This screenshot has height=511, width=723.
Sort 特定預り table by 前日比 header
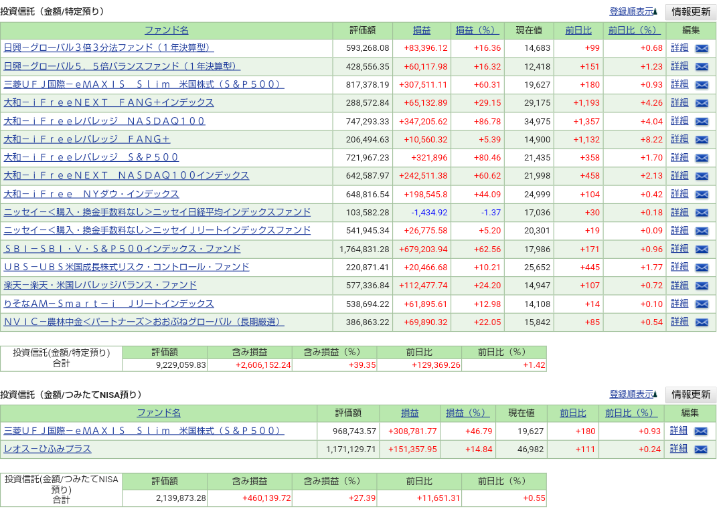[x=578, y=30]
